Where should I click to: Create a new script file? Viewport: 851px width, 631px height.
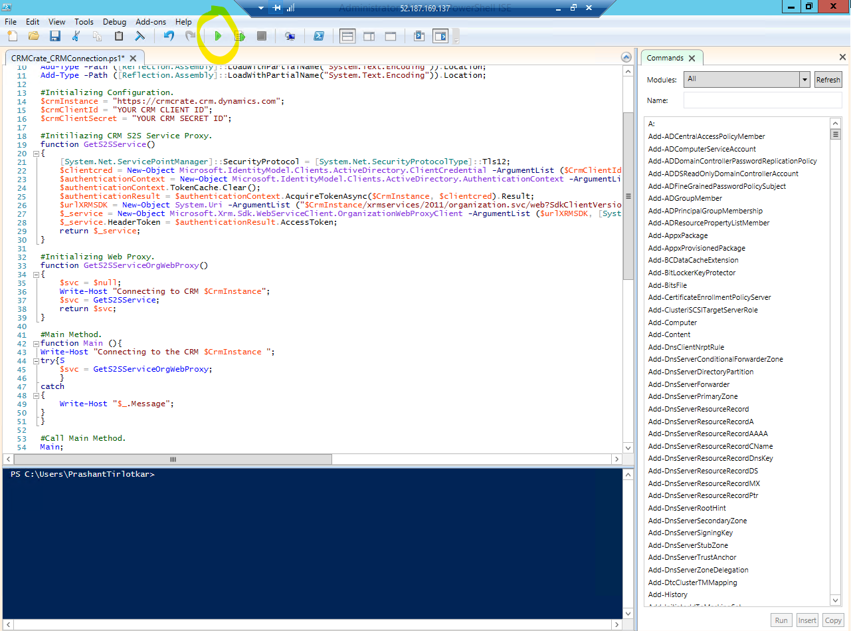coord(11,36)
